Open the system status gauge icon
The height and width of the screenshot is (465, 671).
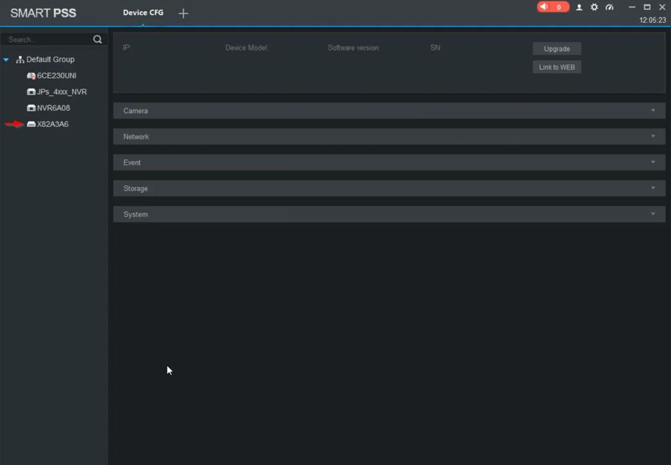[609, 7]
